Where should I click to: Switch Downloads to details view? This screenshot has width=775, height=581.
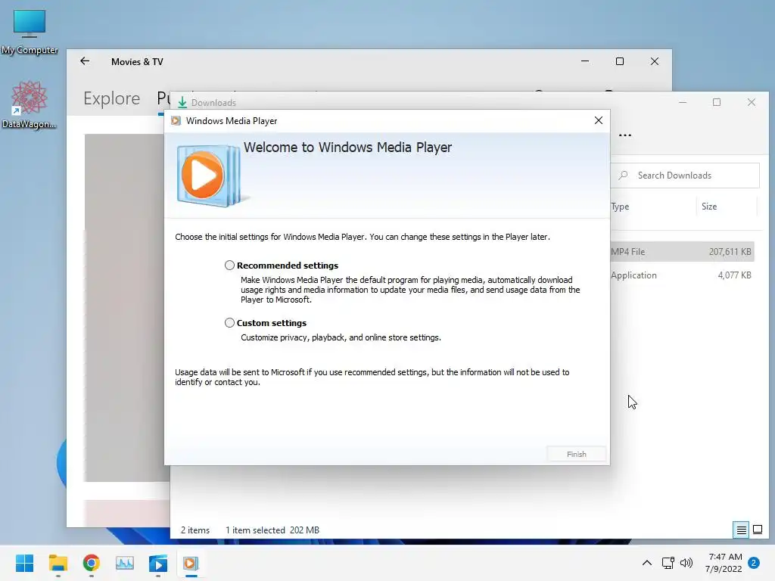pyautogui.click(x=742, y=530)
